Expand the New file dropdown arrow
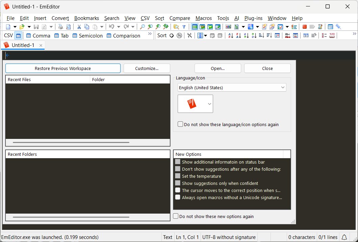The height and width of the screenshot is (242, 358). pyautogui.click(x=15, y=27)
